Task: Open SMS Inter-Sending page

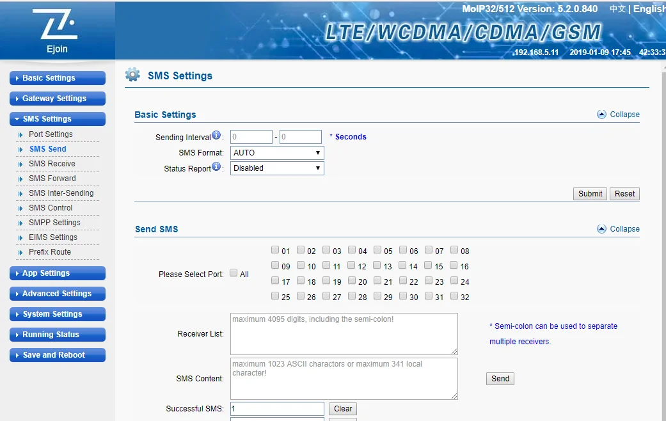Action: point(61,193)
